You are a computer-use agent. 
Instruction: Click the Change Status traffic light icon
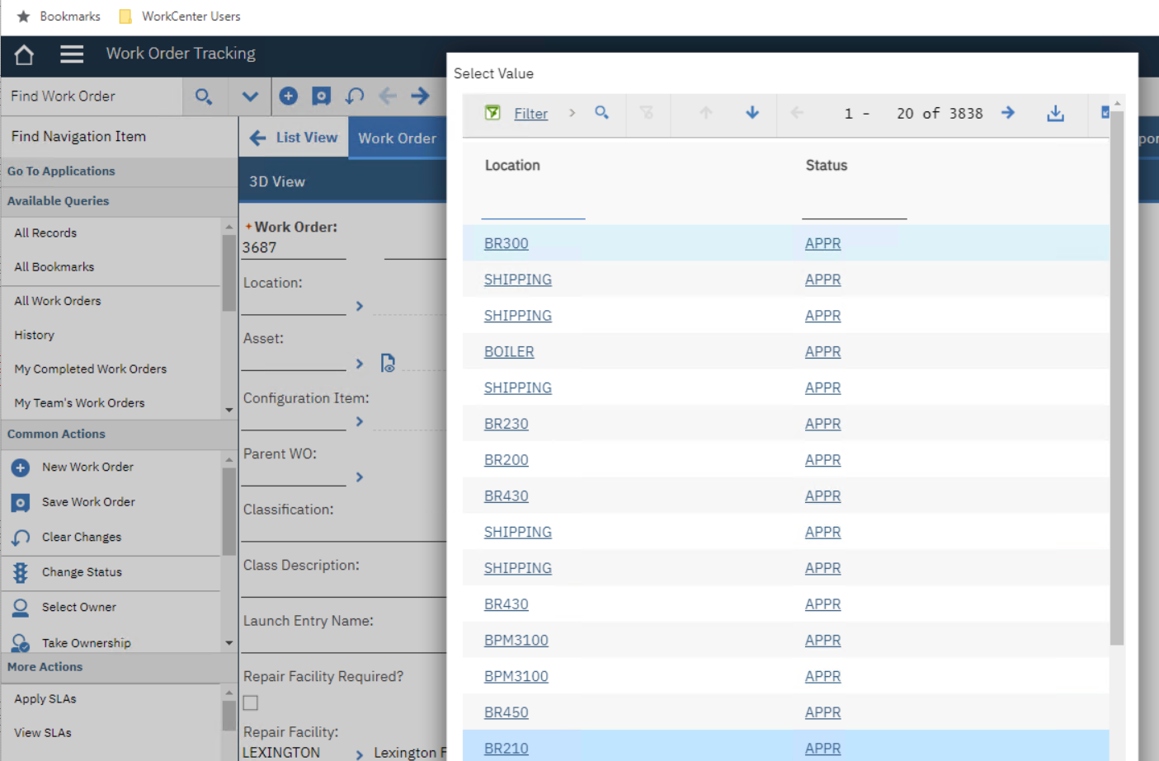coord(21,572)
